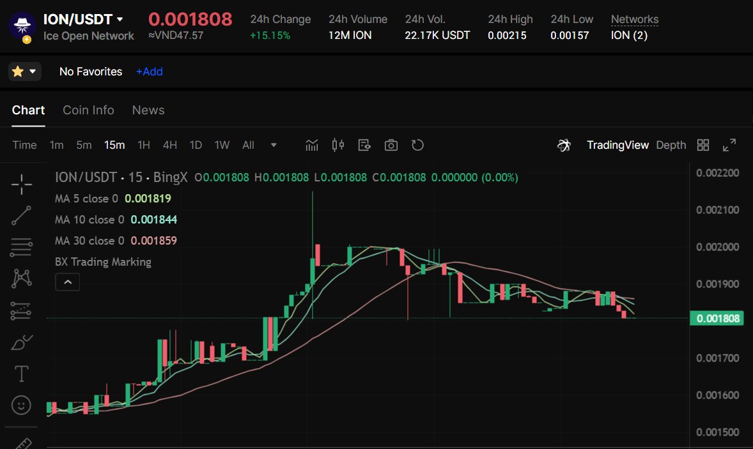Image resolution: width=753 pixels, height=449 pixels.
Task: Click MA 10 close indicator legend
Action: coord(116,219)
